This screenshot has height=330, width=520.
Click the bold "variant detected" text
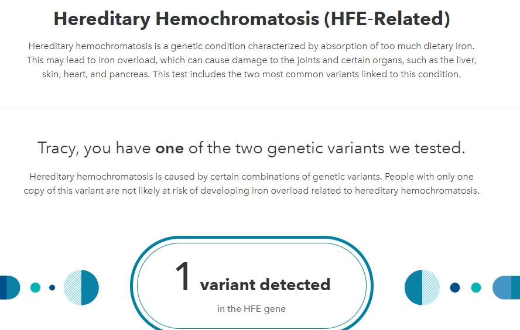(x=265, y=285)
